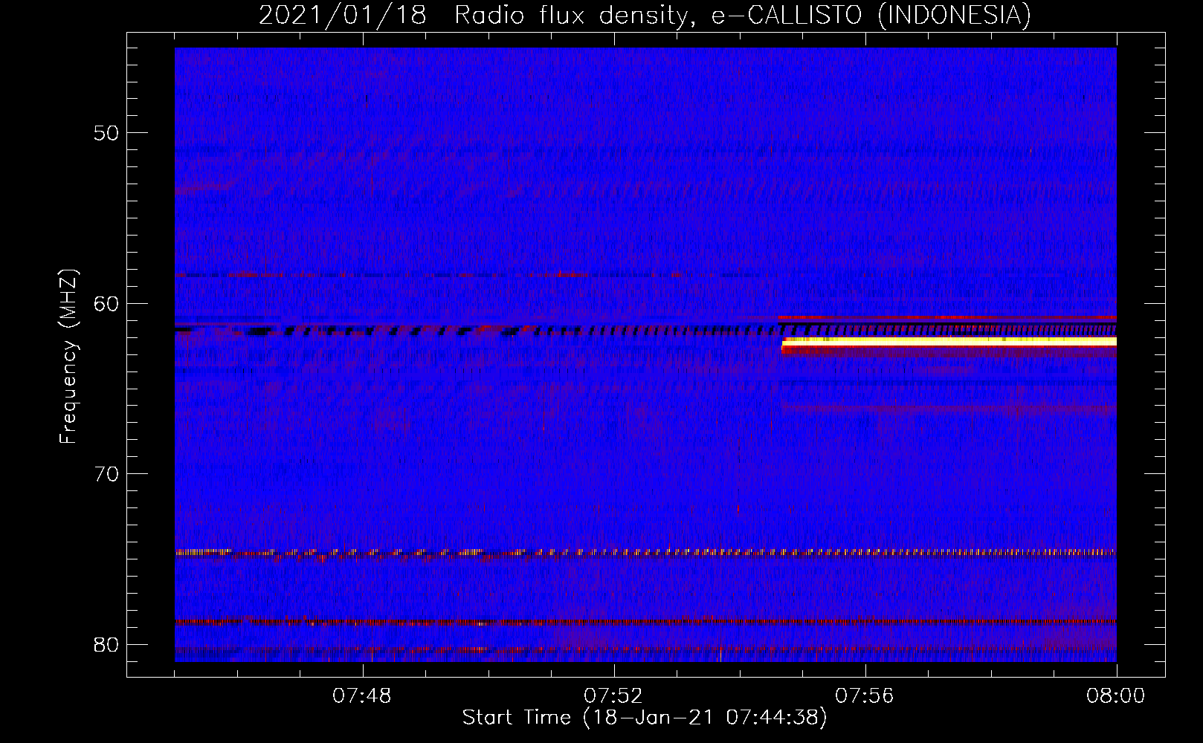Image resolution: width=1203 pixels, height=743 pixels.
Task: Click the red horizontal line near 79 MHz
Action: pyautogui.click(x=645, y=621)
